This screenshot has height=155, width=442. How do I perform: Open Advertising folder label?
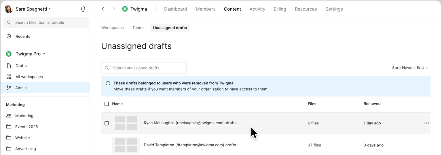coord(26,149)
